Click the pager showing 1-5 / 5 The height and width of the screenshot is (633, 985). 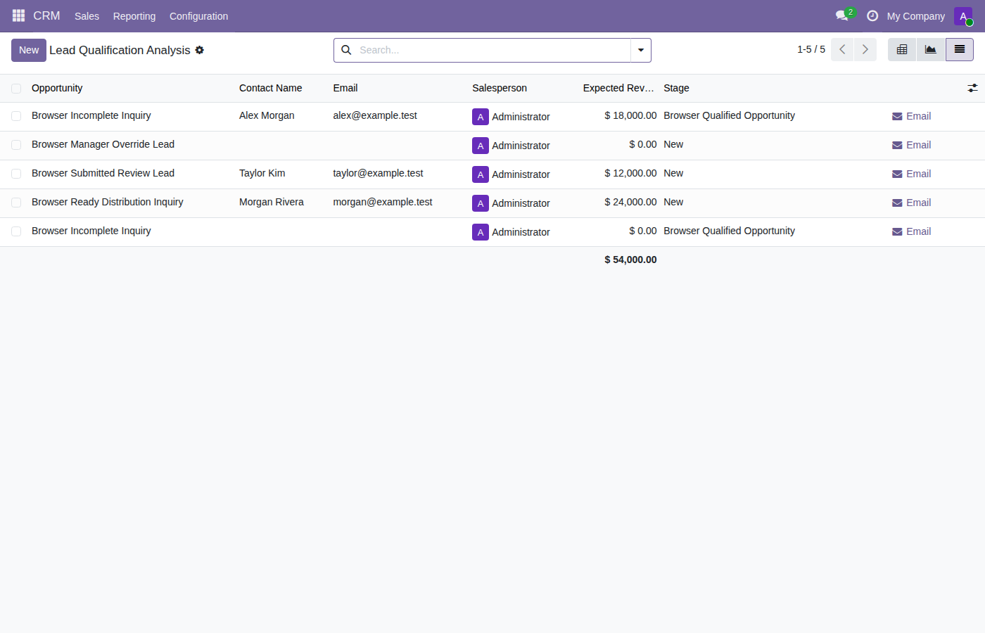coord(811,49)
